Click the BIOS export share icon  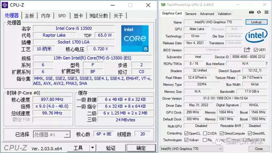point(247,50)
